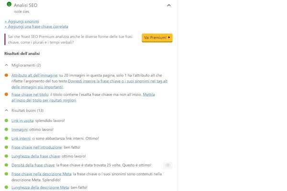Open the Immagini assessment link

20,129
